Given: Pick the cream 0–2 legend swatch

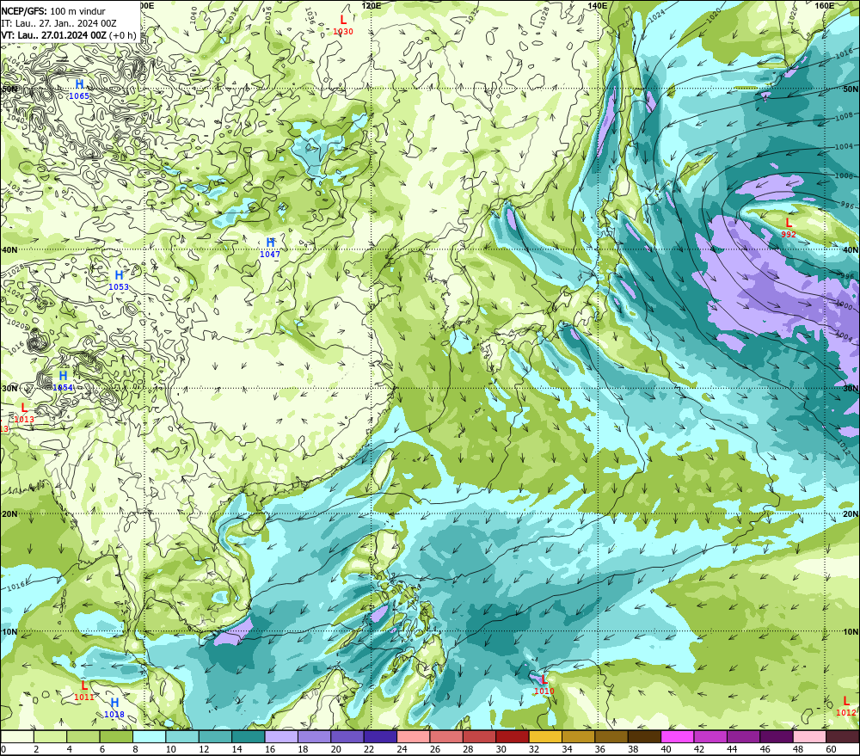Looking at the screenshot, I should [x=17, y=737].
